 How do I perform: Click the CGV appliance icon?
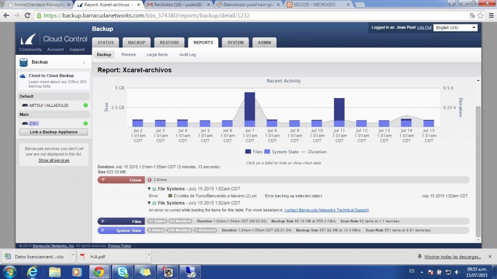(25, 123)
